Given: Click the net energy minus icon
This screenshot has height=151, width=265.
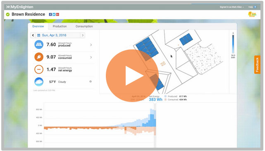Looking at the screenshot, I should [x=39, y=70].
